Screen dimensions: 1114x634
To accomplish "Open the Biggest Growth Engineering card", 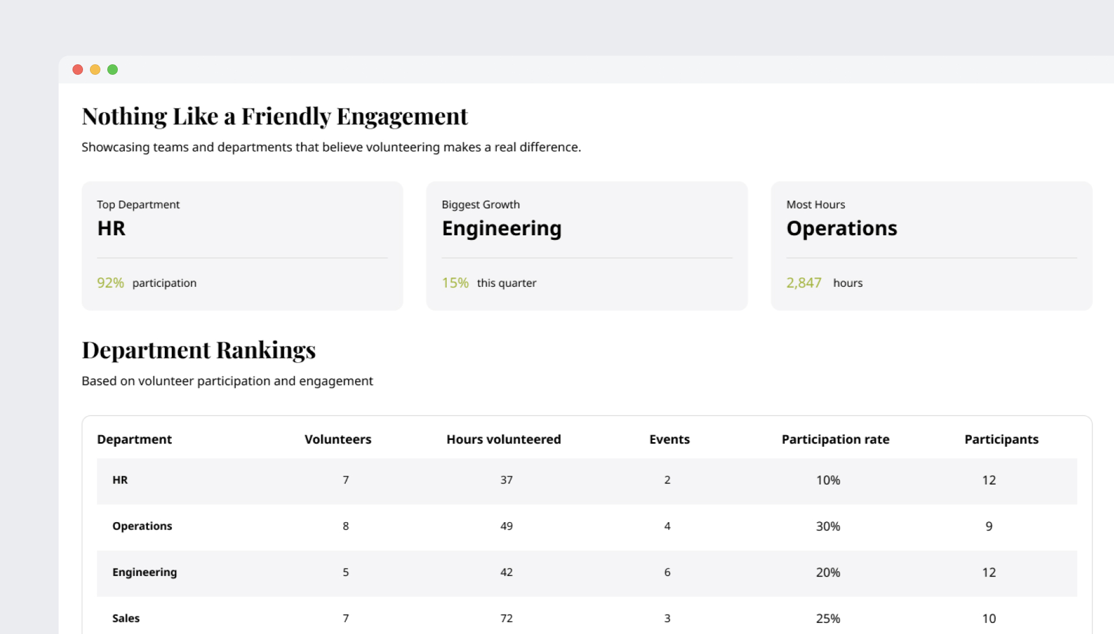I will click(587, 245).
